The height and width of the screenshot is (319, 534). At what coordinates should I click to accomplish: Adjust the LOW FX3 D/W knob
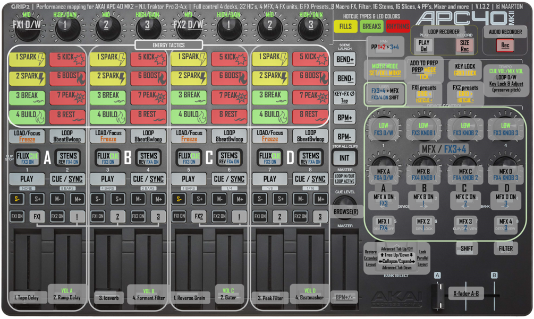[384, 129]
